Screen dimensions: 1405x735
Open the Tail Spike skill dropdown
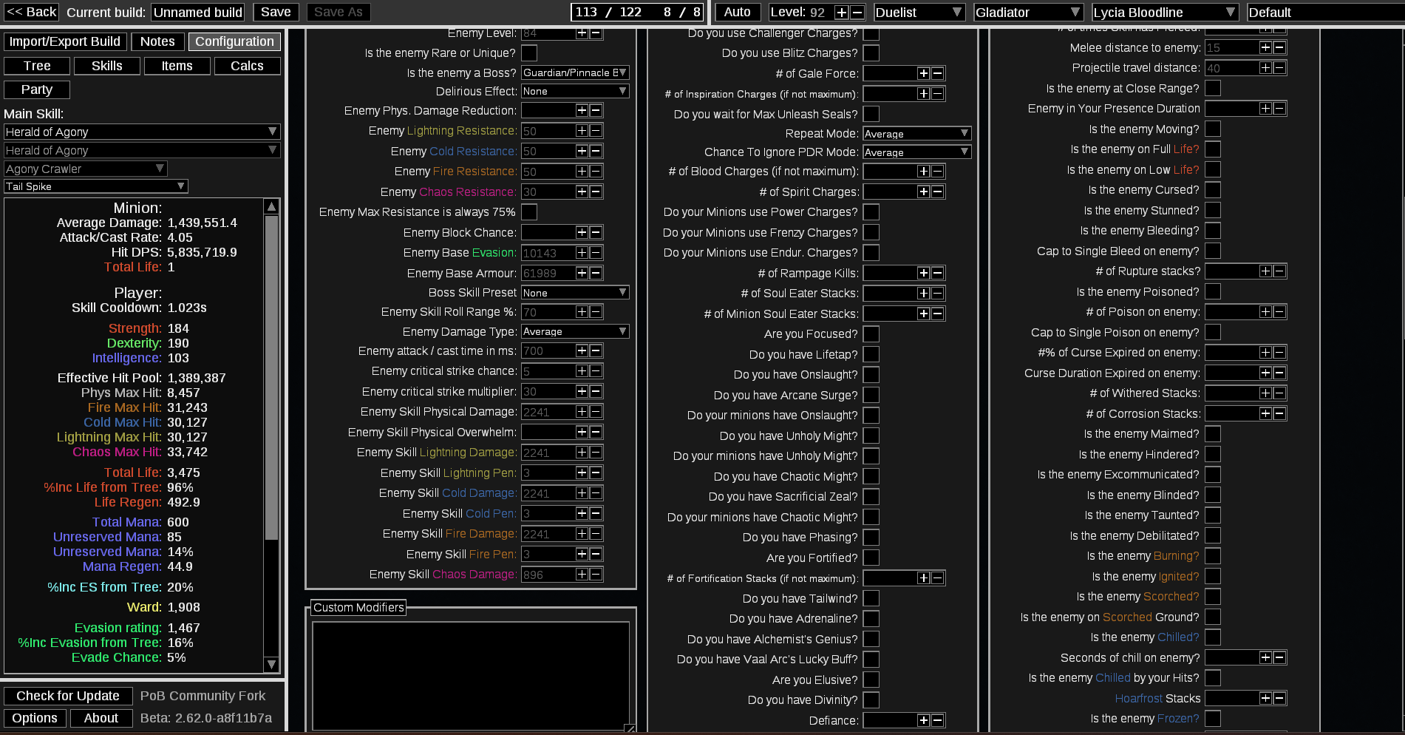(96, 186)
